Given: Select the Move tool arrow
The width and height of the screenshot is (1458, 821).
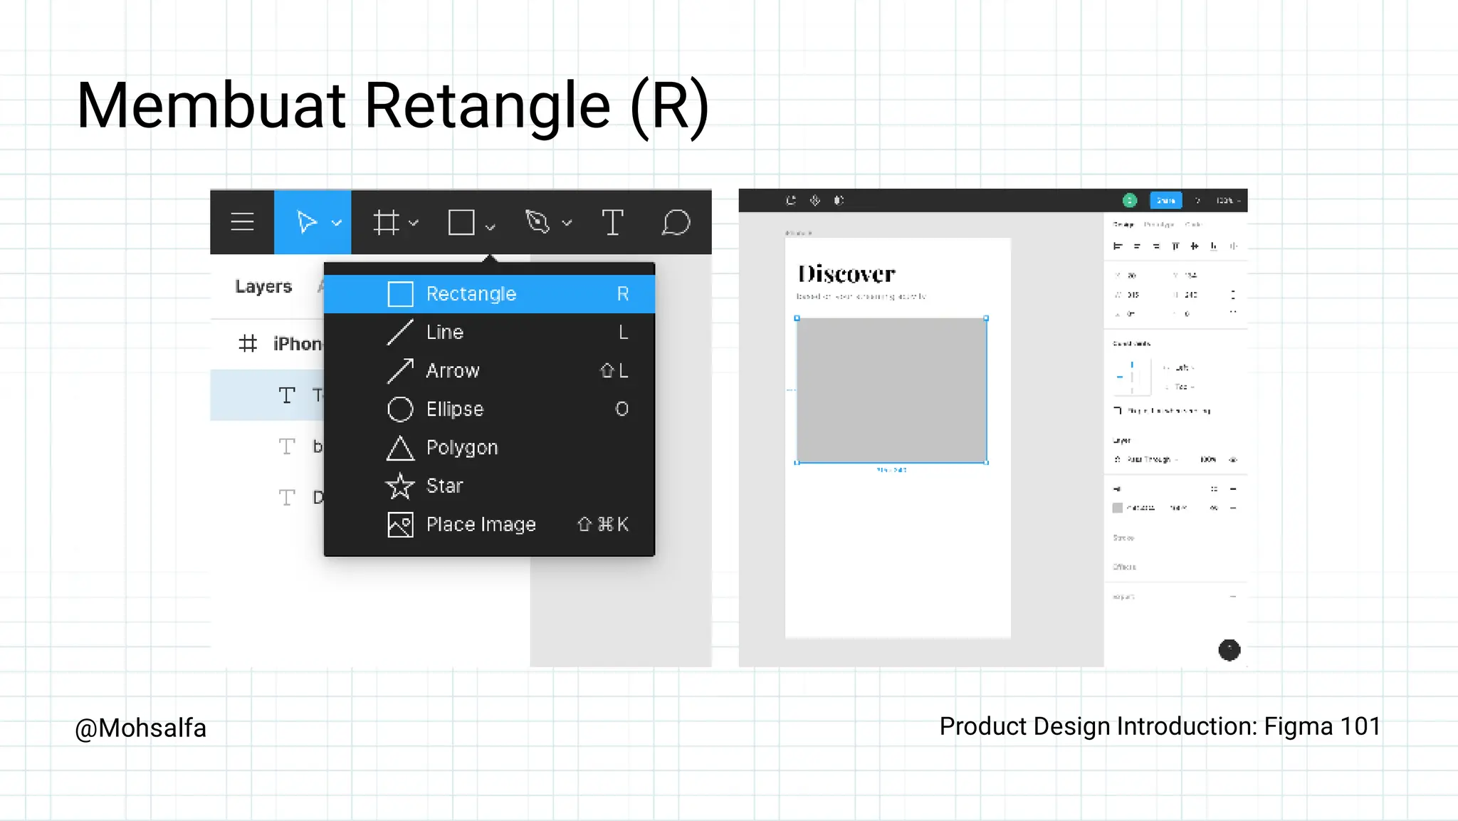Looking at the screenshot, I should [306, 222].
